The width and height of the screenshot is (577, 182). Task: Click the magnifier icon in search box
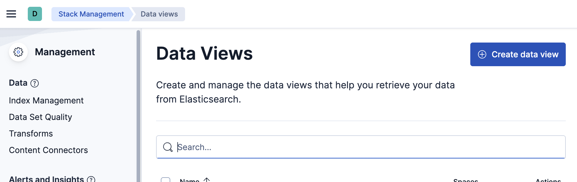168,147
